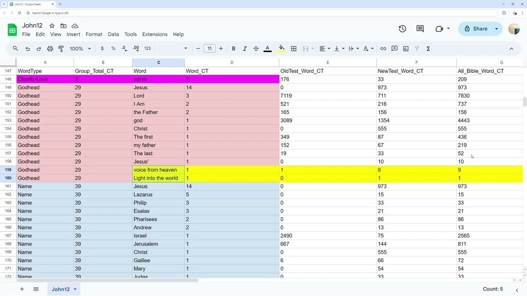Open the number format 123 menu
This screenshot has width=527, height=296.
tap(147, 49)
